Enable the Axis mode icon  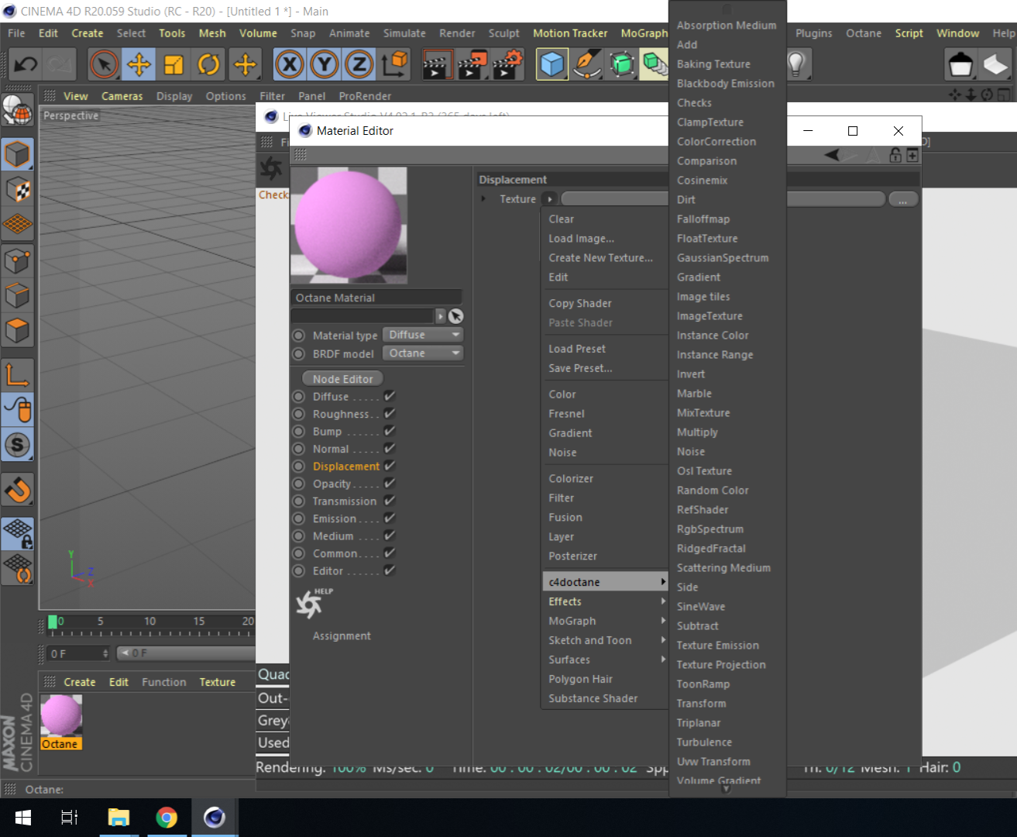click(17, 374)
